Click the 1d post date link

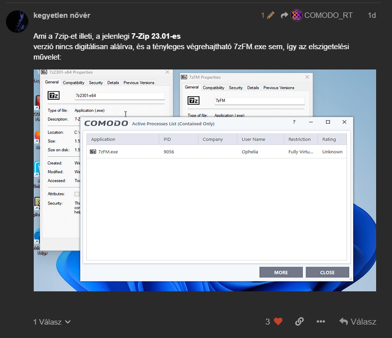tap(372, 15)
